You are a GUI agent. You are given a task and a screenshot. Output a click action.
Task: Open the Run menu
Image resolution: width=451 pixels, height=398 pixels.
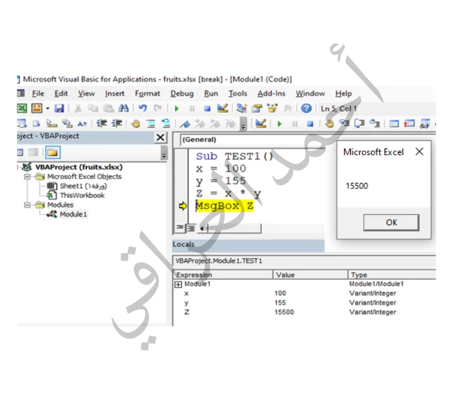point(211,94)
